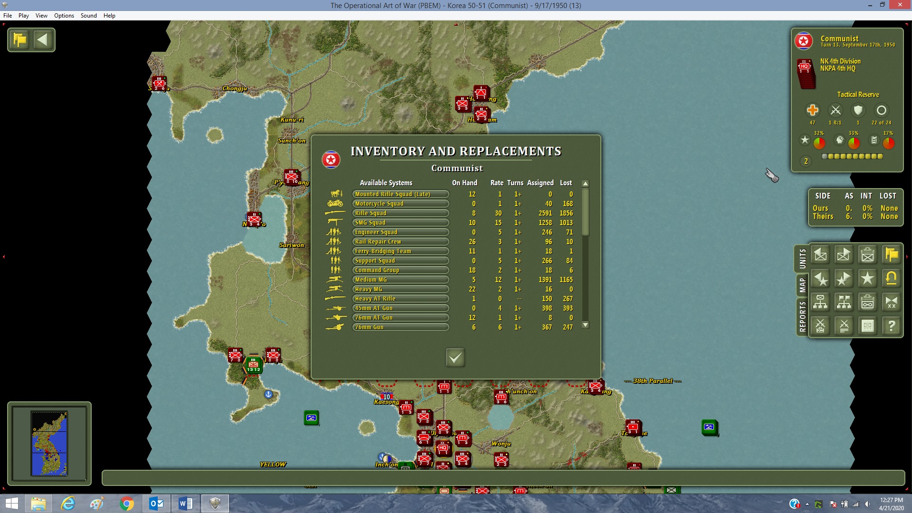Select the Rifle Squad system entry
This screenshot has width=912, height=513.
(400, 213)
